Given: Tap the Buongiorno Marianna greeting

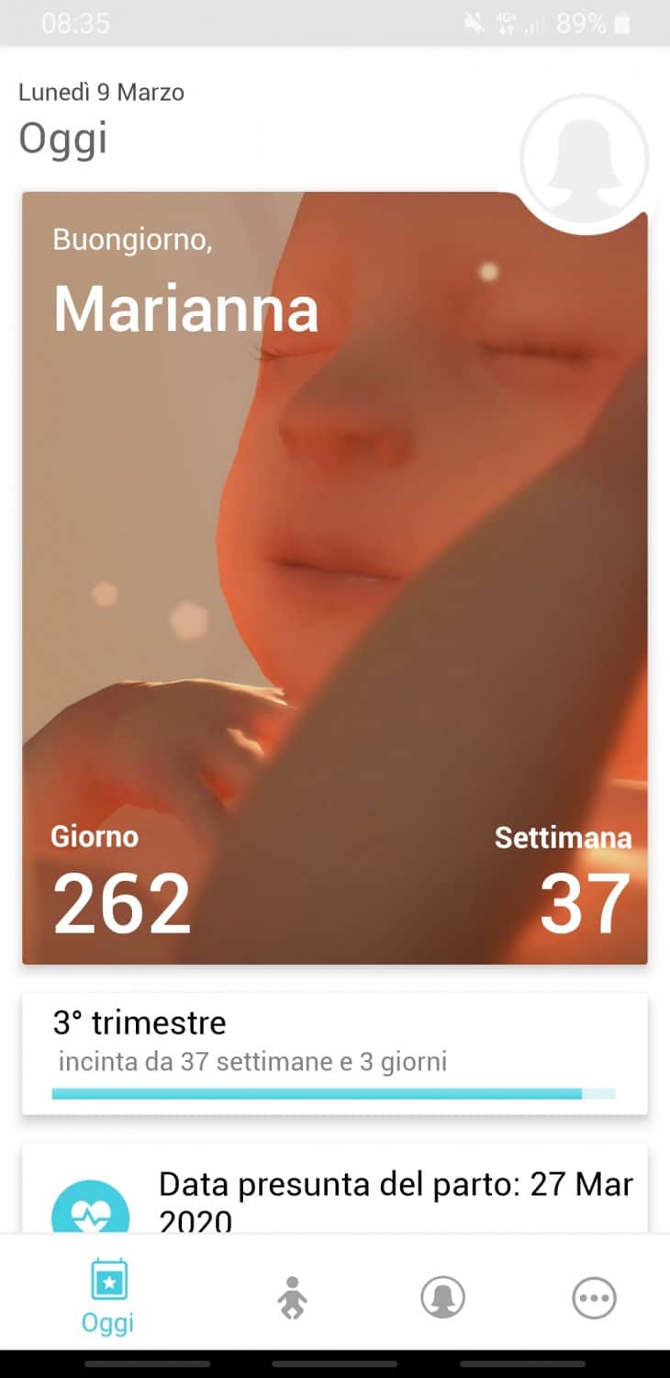Looking at the screenshot, I should pos(185,280).
